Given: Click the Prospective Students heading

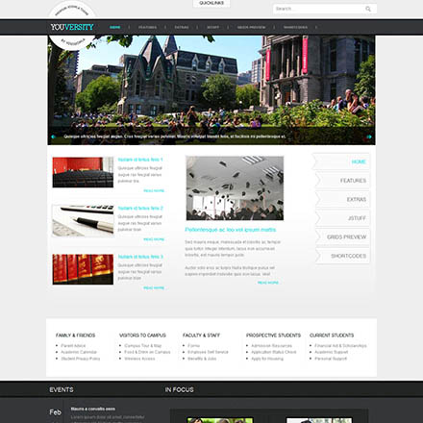Looking at the screenshot, I should pos(273,336).
